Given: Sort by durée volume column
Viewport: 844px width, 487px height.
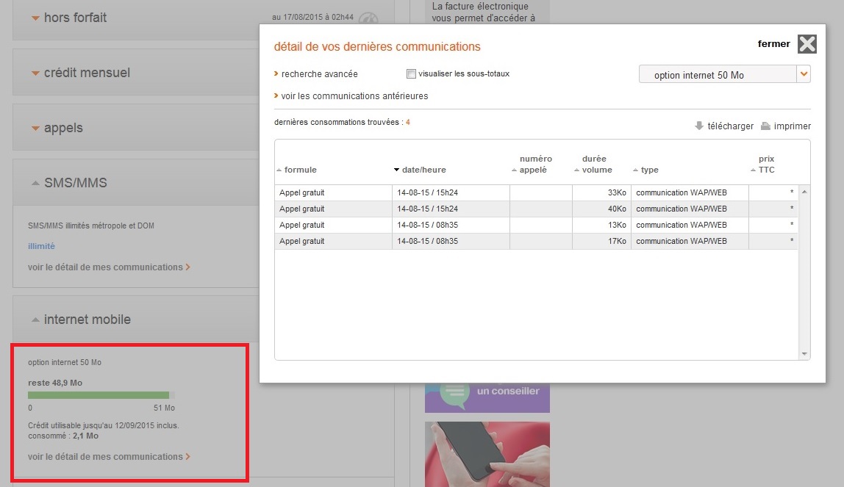Looking at the screenshot, I should click(577, 170).
